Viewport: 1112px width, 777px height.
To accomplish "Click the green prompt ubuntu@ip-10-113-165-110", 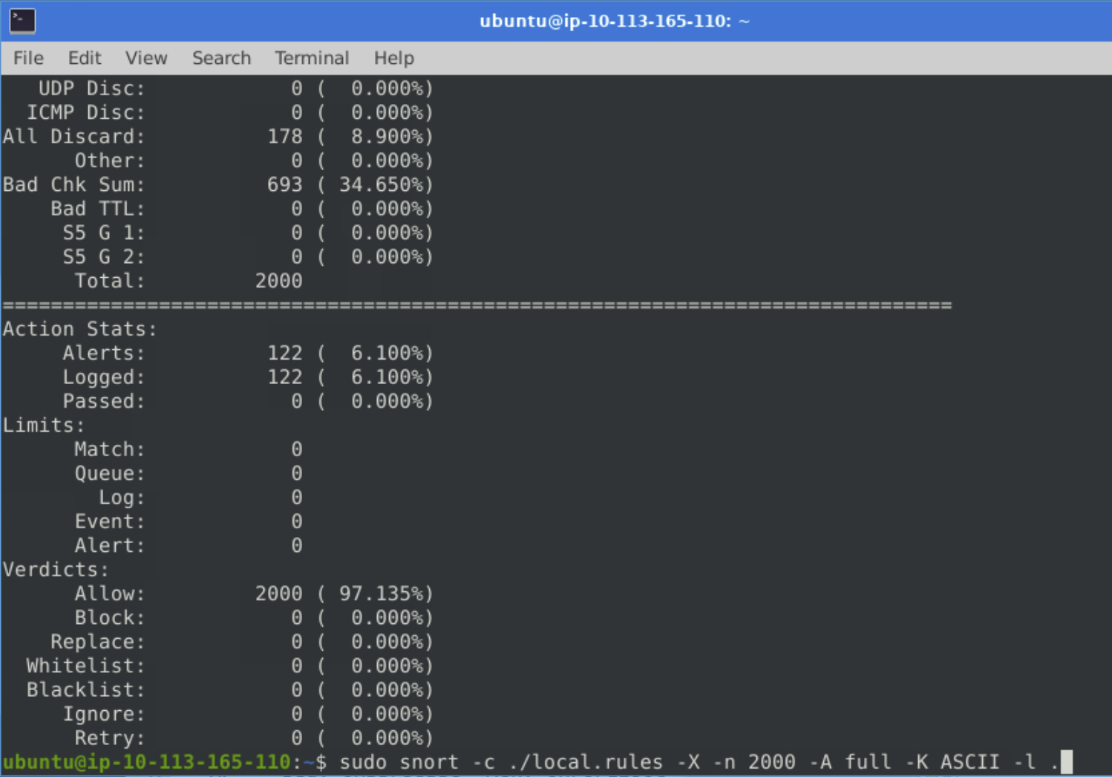I will [147, 762].
